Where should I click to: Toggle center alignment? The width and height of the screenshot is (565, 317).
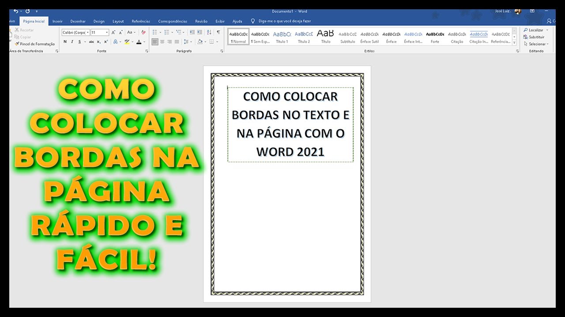click(162, 42)
